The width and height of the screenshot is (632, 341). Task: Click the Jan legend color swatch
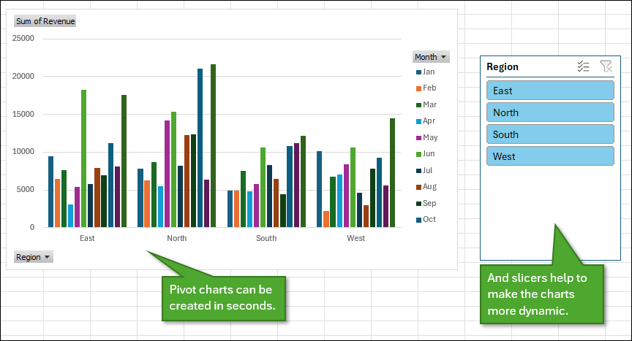pos(418,72)
